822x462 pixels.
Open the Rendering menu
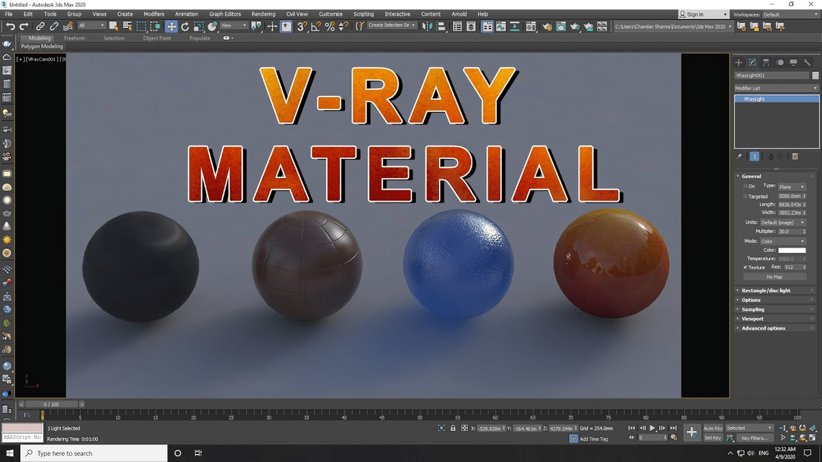[262, 13]
